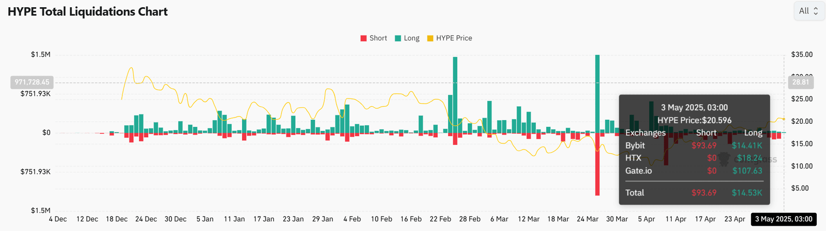Click the green Long legend swatch
Viewport: 826px width, 231px height.
398,38
